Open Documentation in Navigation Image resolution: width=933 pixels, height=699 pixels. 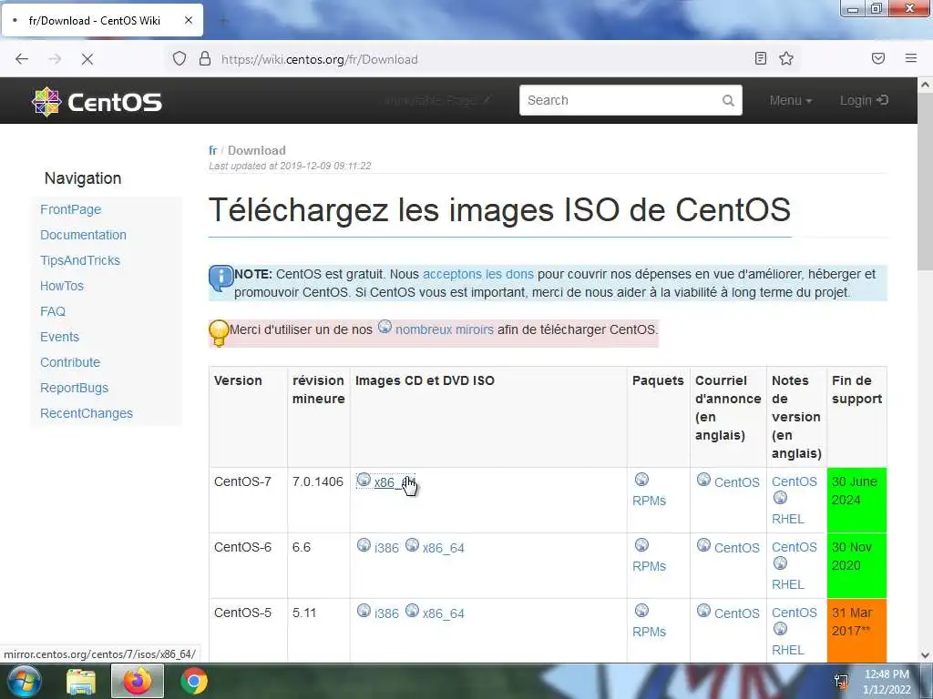[x=83, y=235]
